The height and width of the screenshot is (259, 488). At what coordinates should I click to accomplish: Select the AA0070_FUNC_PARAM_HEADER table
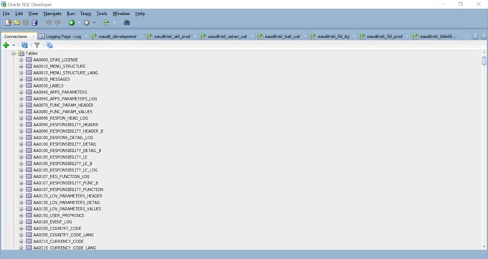63,105
